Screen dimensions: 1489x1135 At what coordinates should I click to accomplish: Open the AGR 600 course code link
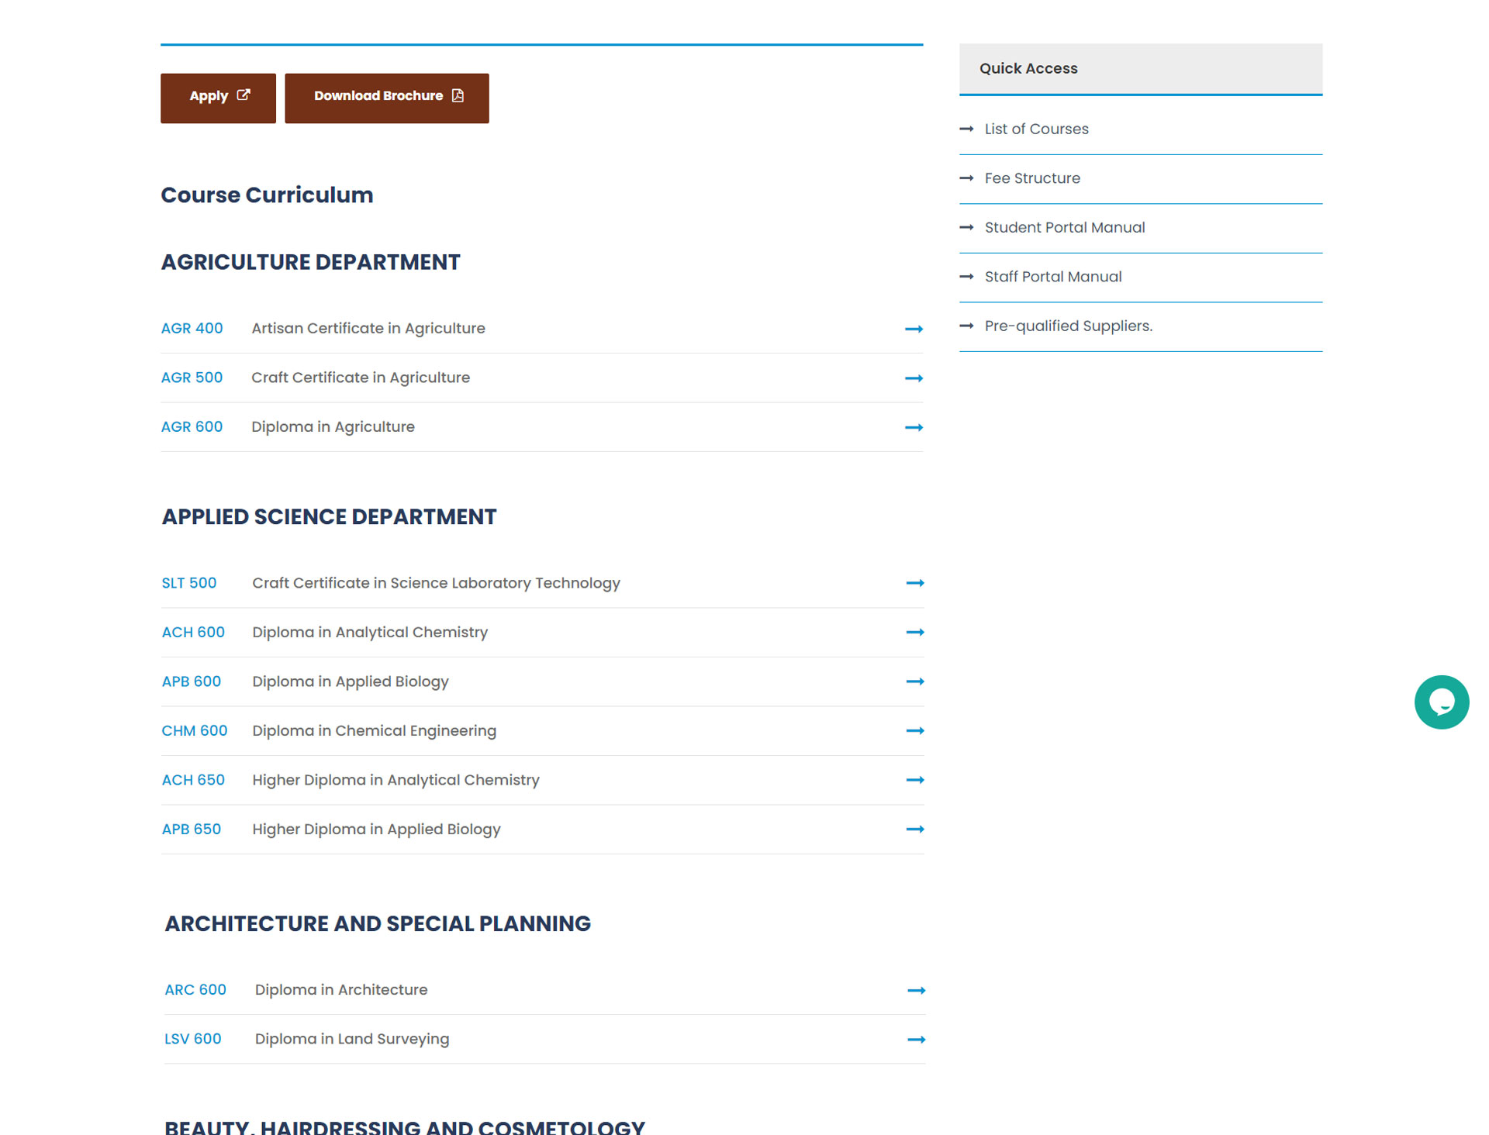192,427
